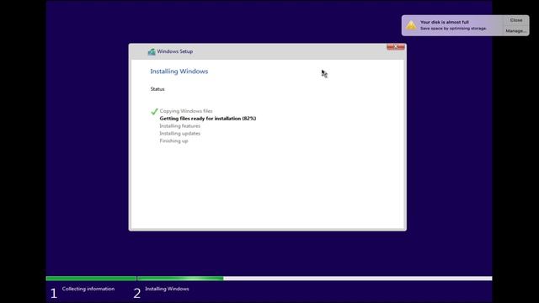Click the Windows Setup title text
This screenshot has width=539, height=303.
click(174, 51)
